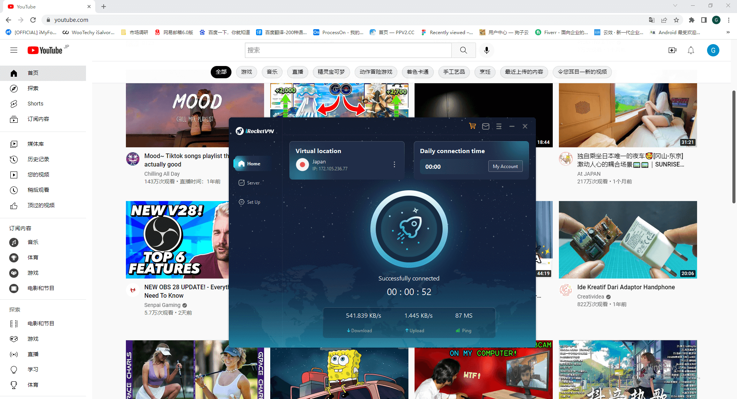The image size is (737, 399).
Task: Select the 直播 filter chip
Action: [x=297, y=72]
